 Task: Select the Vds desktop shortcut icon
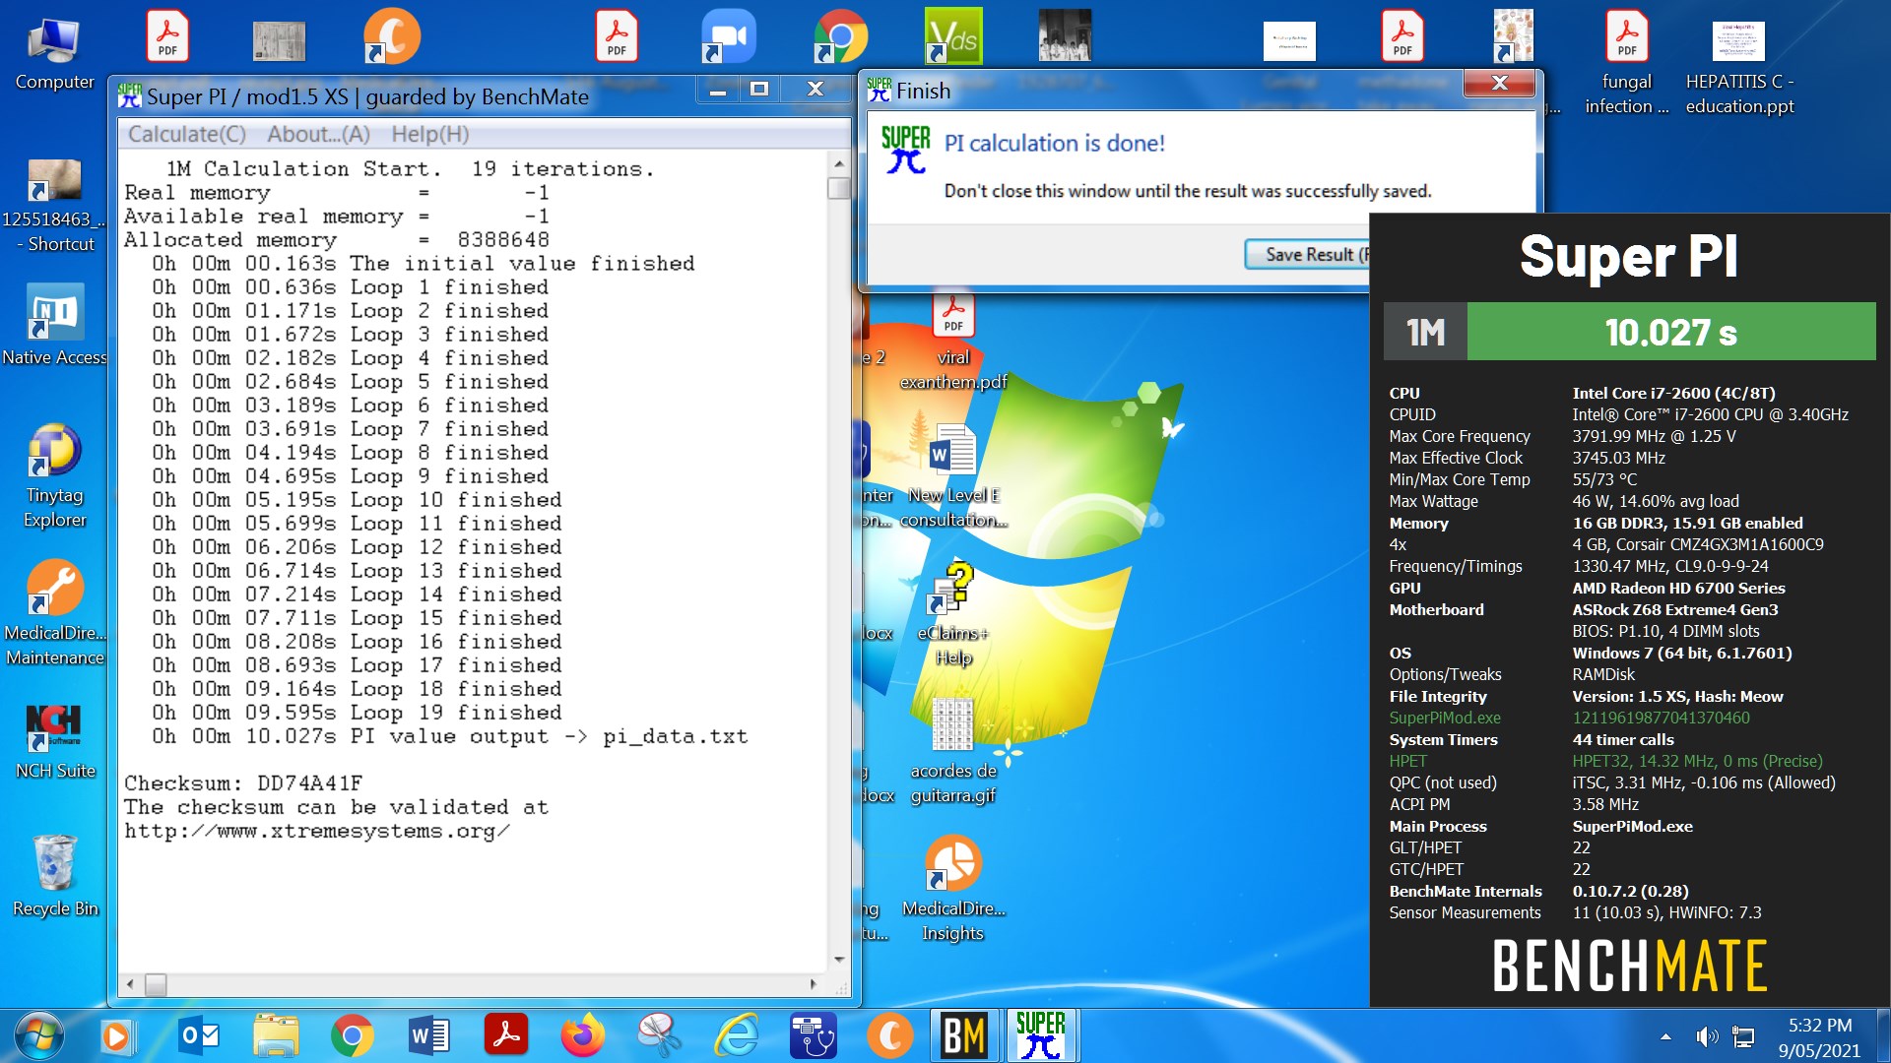[x=952, y=37]
